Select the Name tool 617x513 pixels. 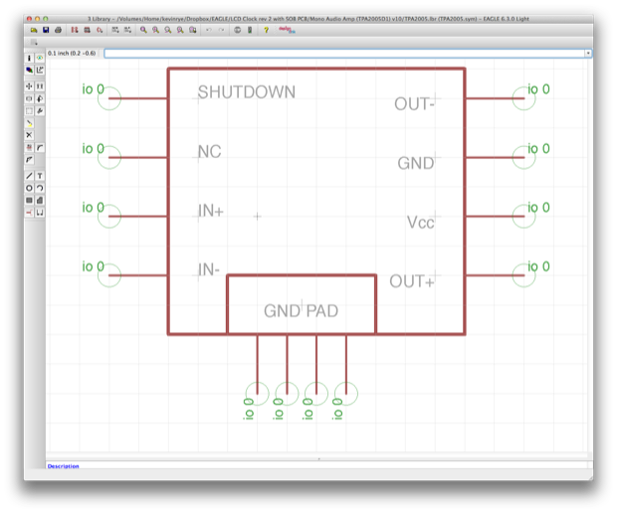click(29, 147)
